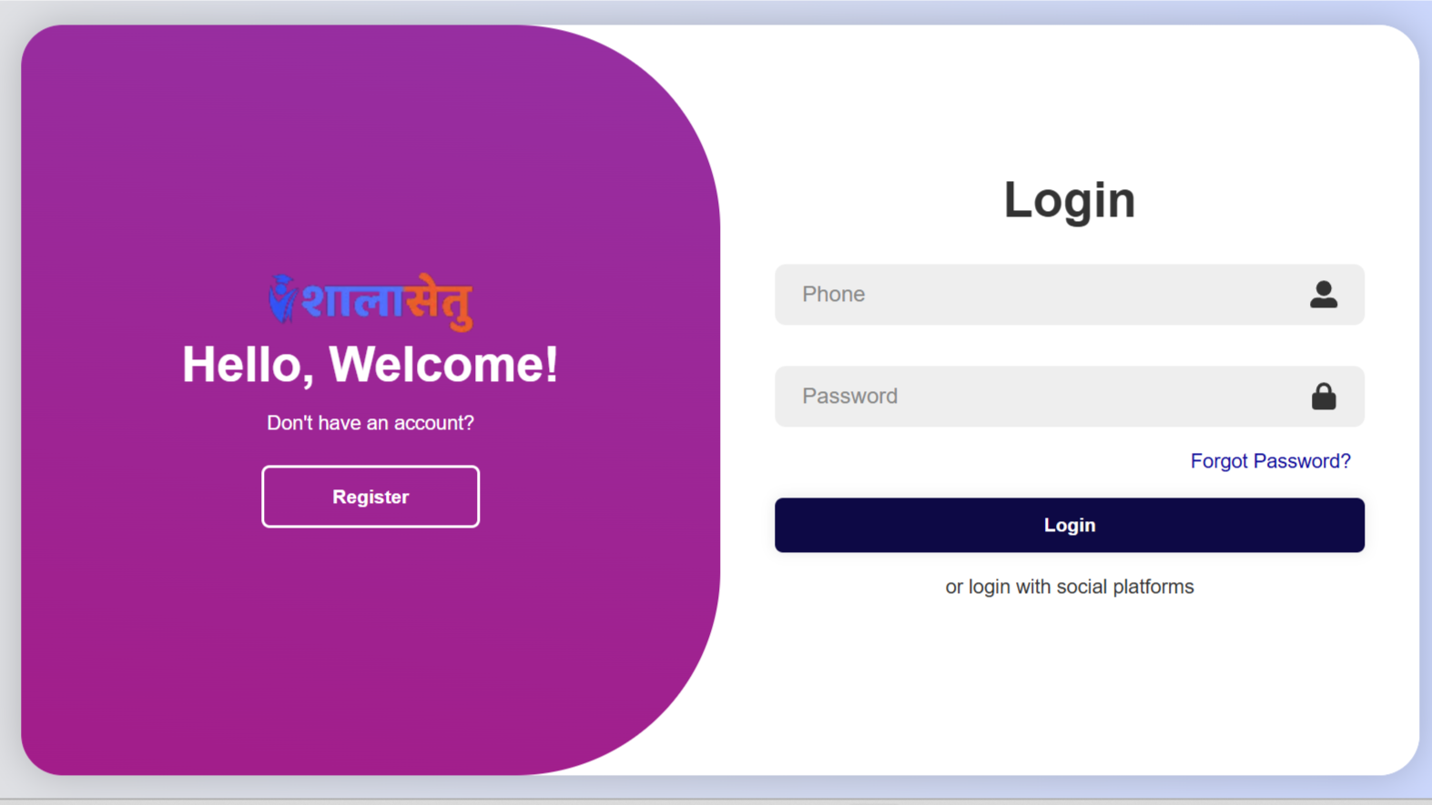Click the Phone placeholder text

tap(833, 295)
